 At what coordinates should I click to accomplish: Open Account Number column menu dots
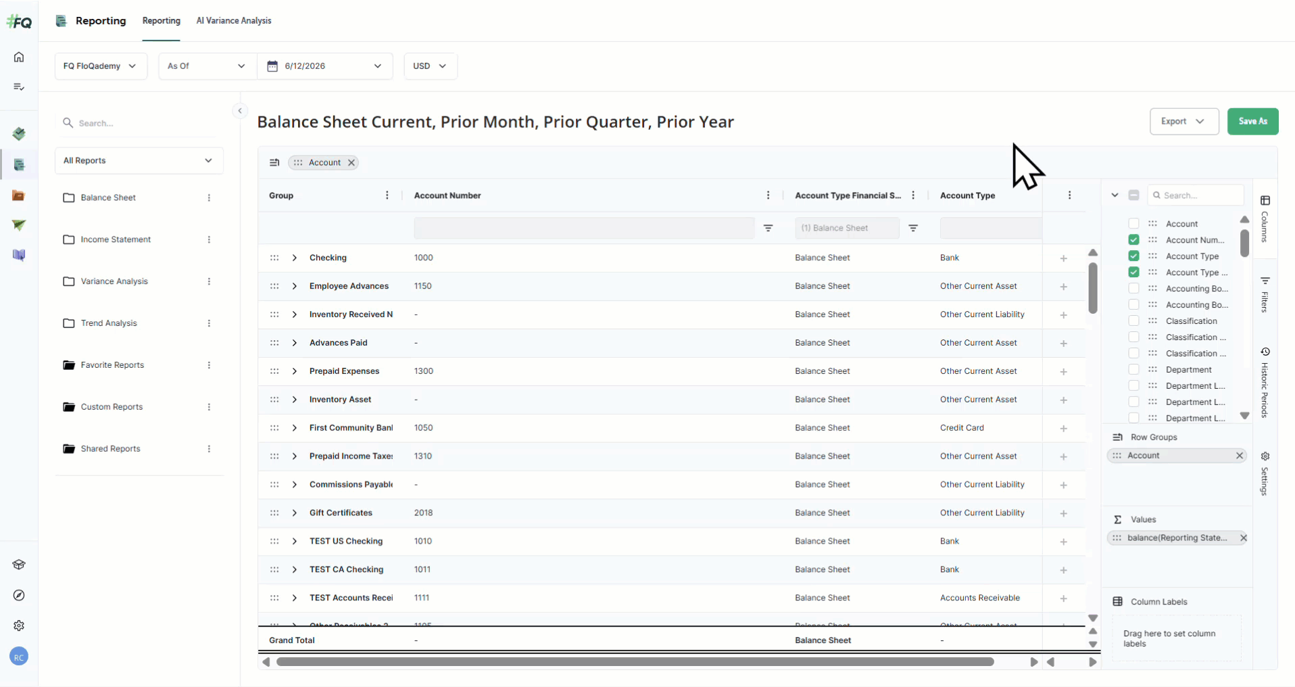point(768,195)
